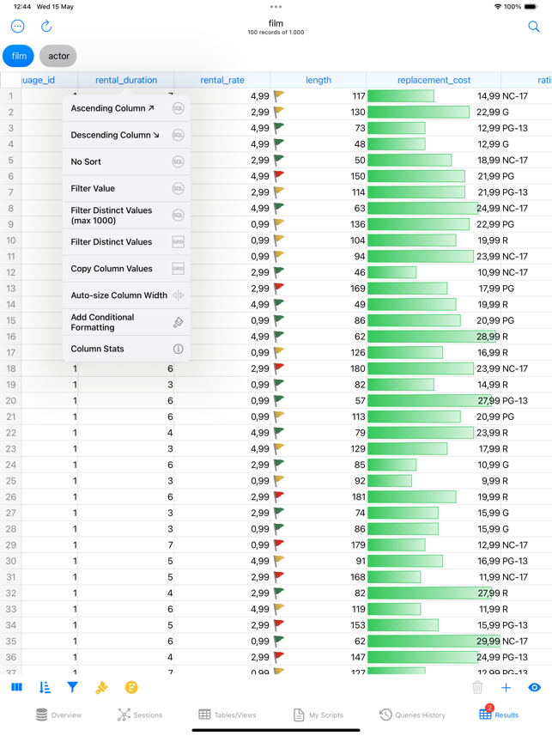Screen dimensions: 552x736
Task: Go to the Queries History tab
Action: click(x=412, y=715)
